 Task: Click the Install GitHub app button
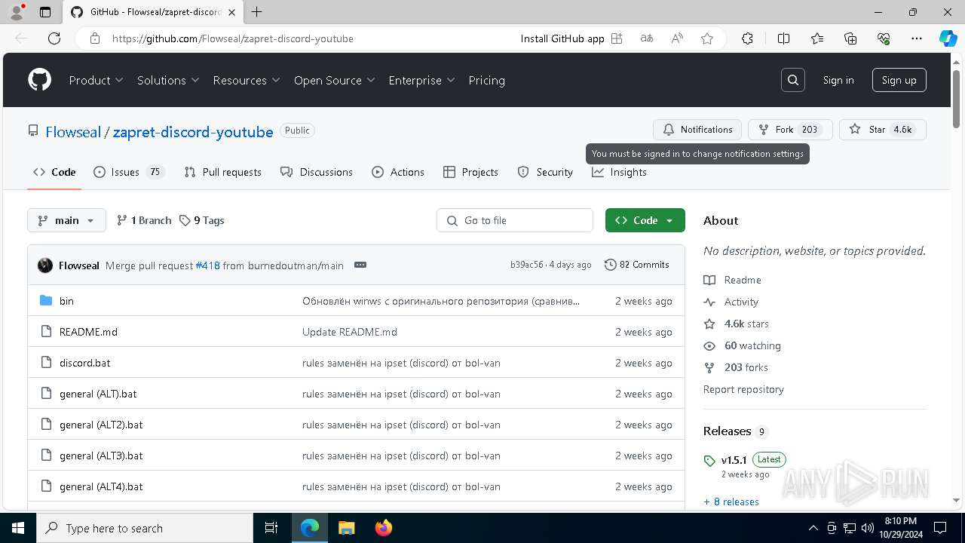pos(571,38)
